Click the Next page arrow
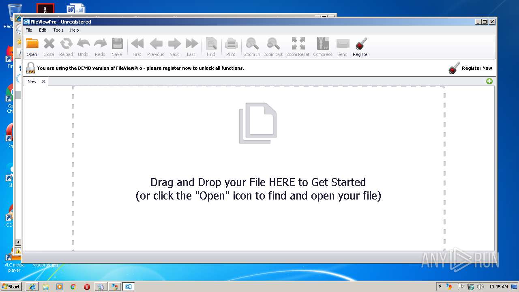The image size is (519, 292). pyautogui.click(x=174, y=44)
